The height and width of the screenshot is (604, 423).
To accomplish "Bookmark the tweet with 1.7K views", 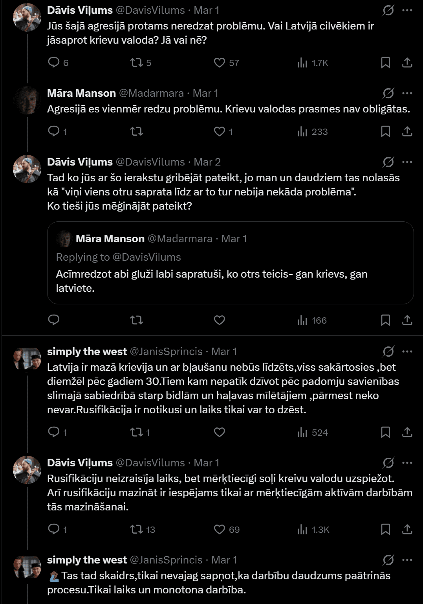I will pos(385,63).
